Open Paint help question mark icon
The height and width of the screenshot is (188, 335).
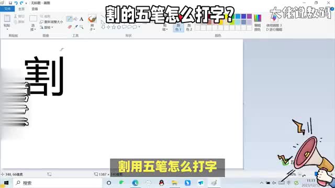click(332, 9)
